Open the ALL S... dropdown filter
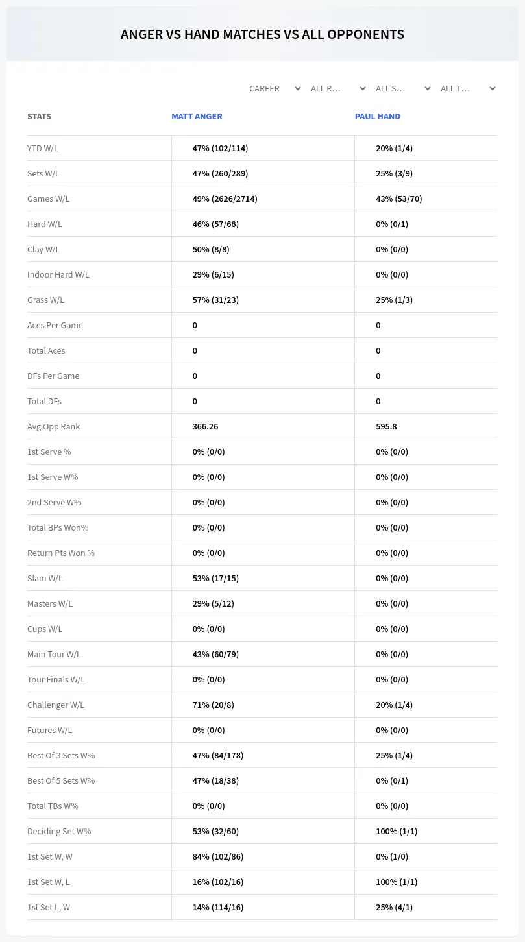The image size is (525, 942). (404, 88)
